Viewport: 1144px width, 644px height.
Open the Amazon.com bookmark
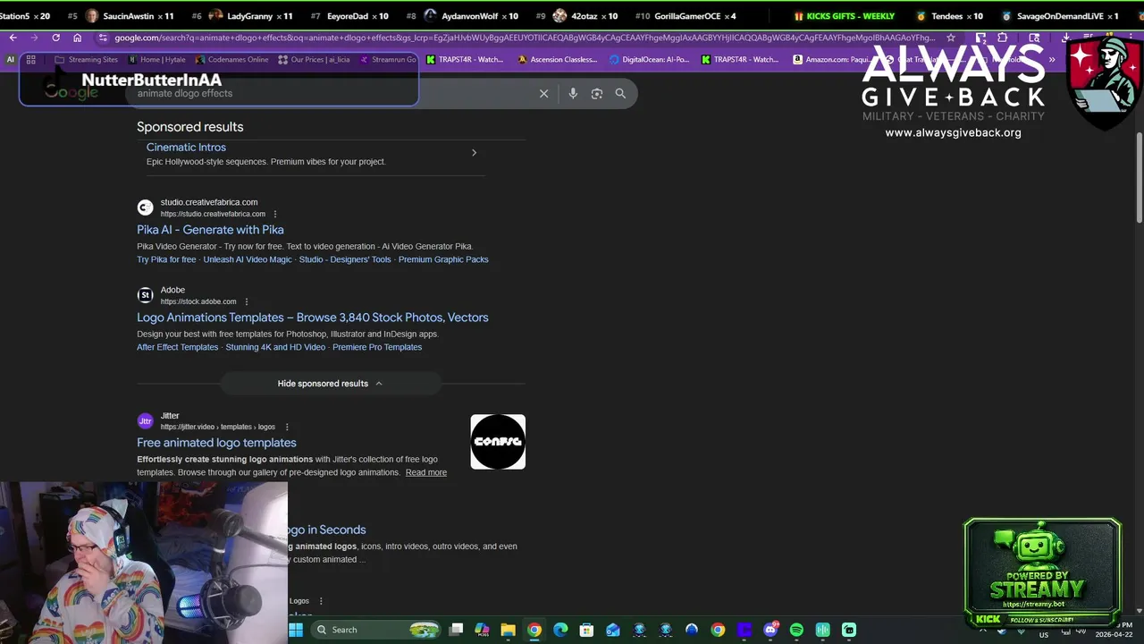pyautogui.click(x=831, y=59)
